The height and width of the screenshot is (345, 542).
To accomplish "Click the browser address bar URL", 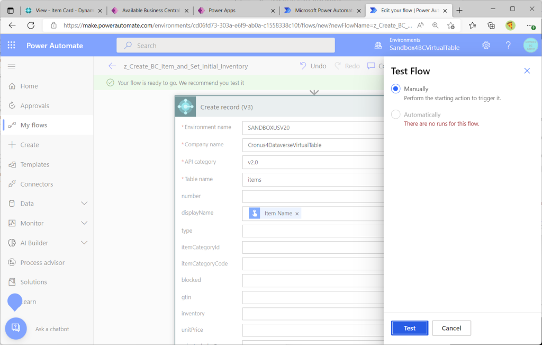I will (x=238, y=25).
